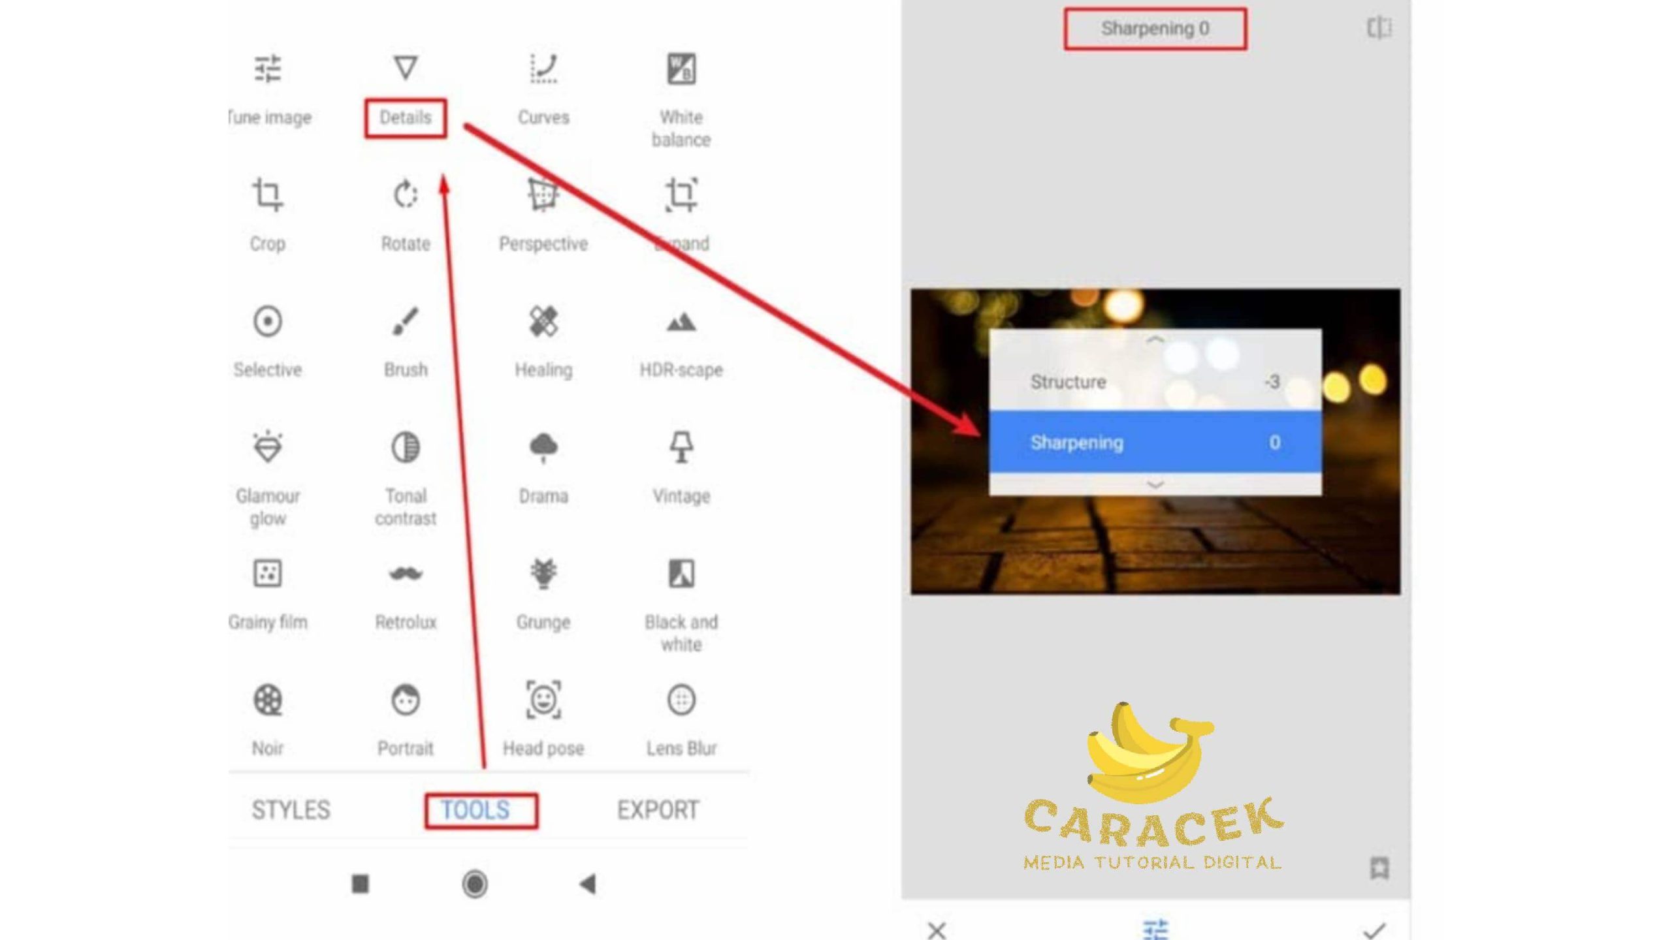The height and width of the screenshot is (940, 1672).
Task: Switch to the STYLES tab
Action: (291, 810)
